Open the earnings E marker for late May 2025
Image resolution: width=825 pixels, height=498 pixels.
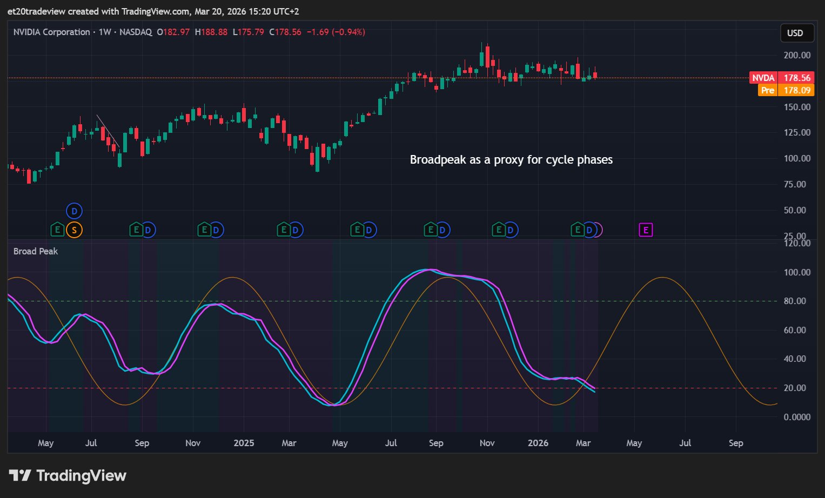point(357,230)
